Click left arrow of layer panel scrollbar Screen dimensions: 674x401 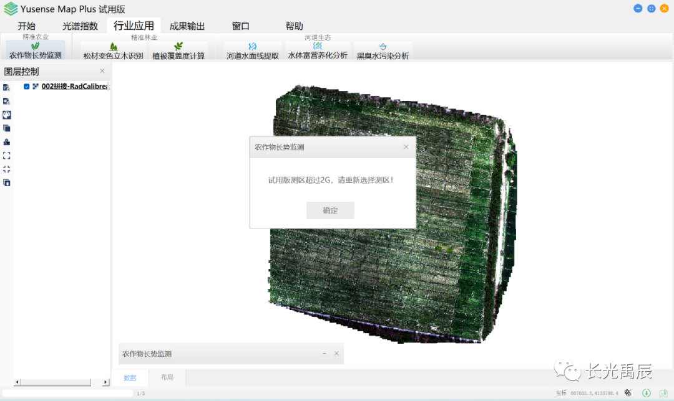pos(17,382)
